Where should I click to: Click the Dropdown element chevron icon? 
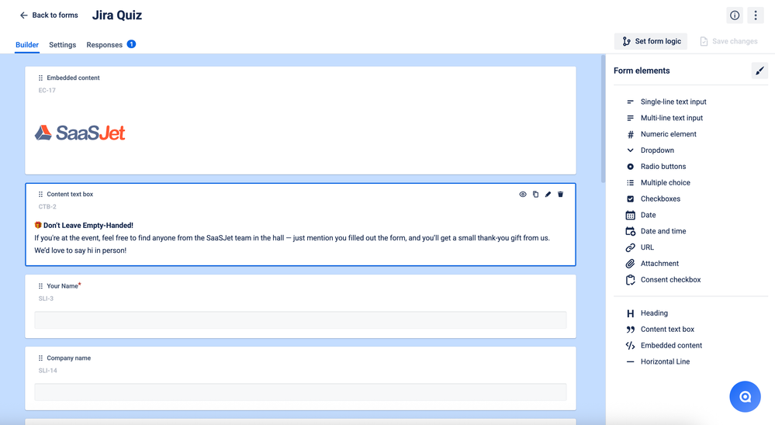coord(630,150)
